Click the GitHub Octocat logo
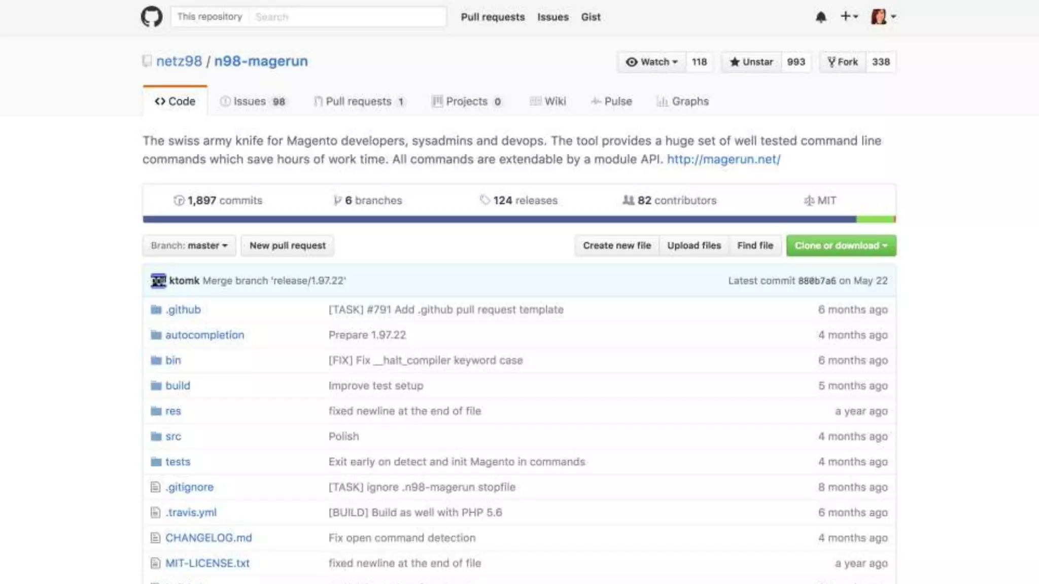 pyautogui.click(x=152, y=17)
